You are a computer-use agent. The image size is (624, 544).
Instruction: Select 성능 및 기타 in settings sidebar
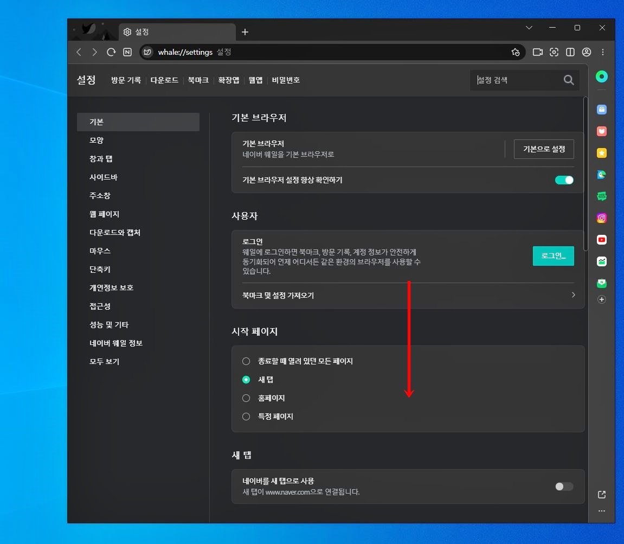(x=138, y=324)
